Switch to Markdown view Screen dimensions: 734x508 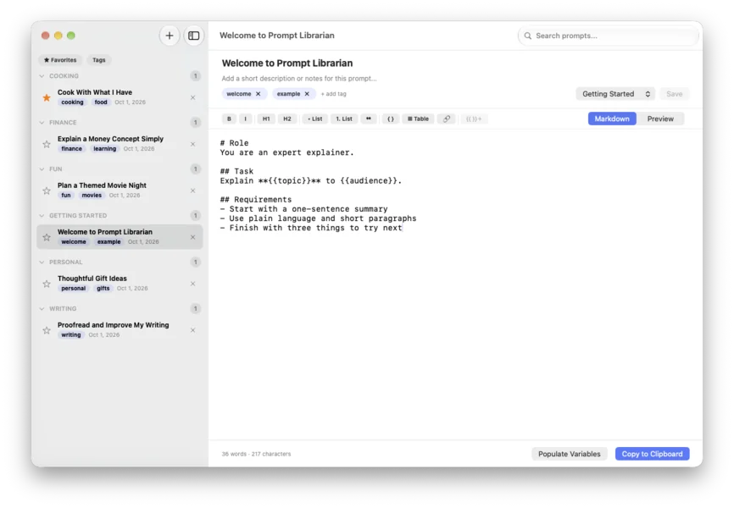[612, 119]
